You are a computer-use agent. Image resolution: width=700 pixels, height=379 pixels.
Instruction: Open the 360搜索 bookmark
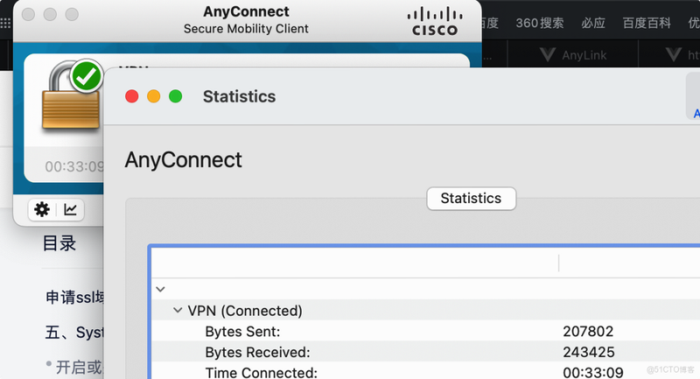[x=540, y=23]
